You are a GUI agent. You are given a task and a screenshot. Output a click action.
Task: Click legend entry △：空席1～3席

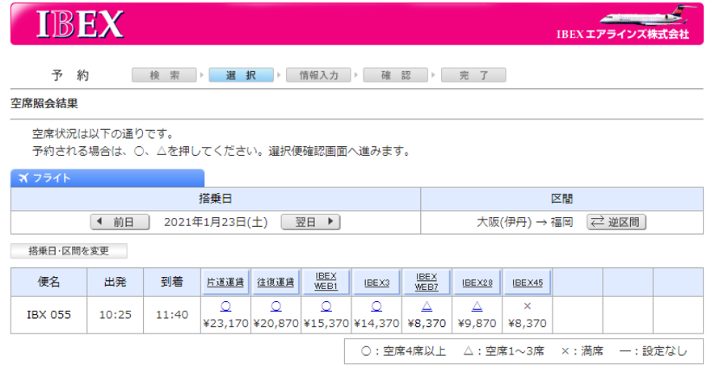click(x=504, y=351)
